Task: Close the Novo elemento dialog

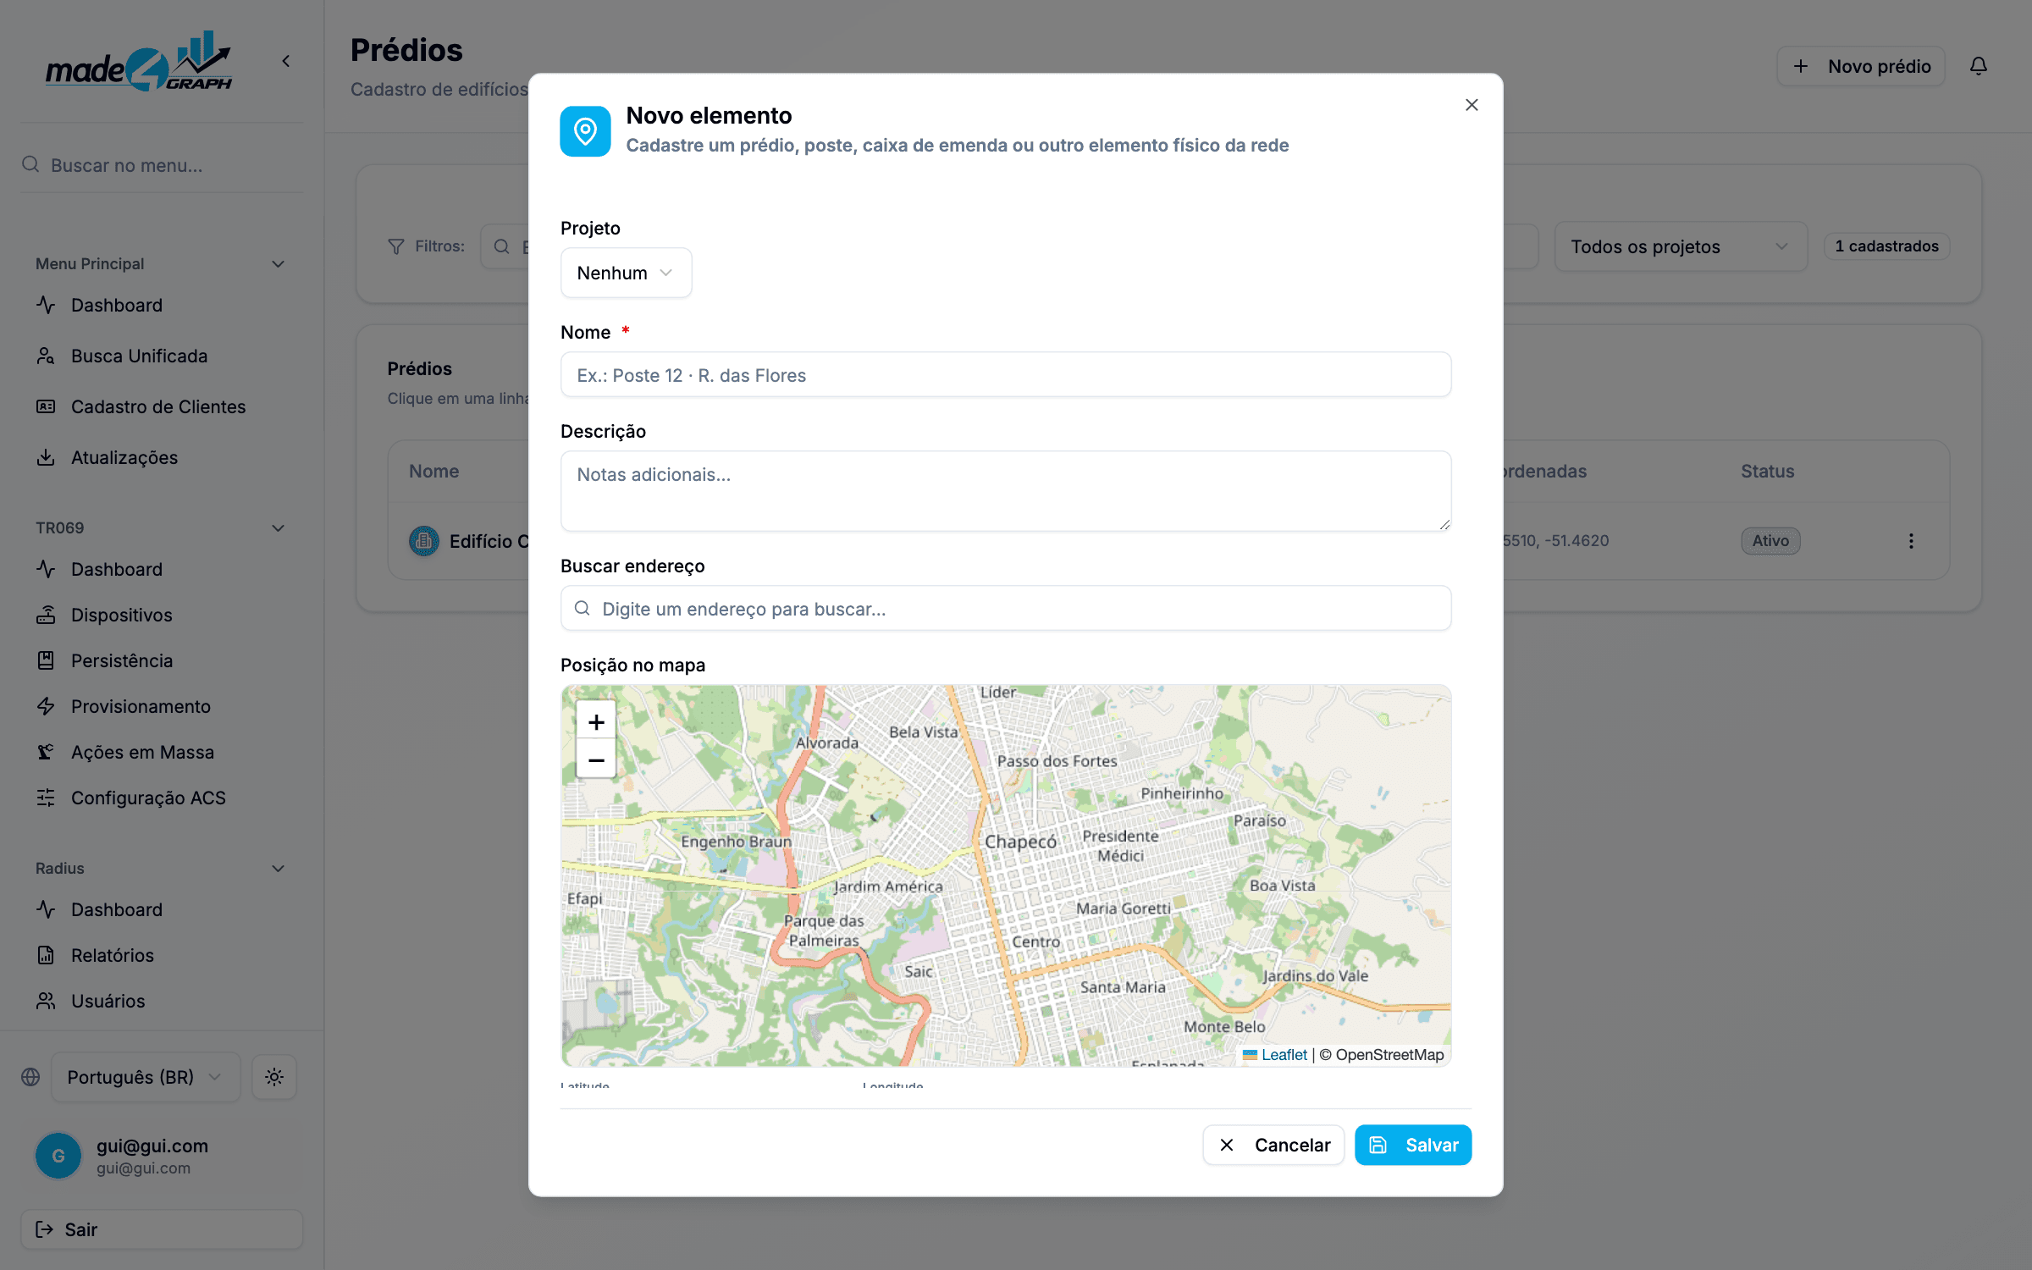Action: 1472,105
